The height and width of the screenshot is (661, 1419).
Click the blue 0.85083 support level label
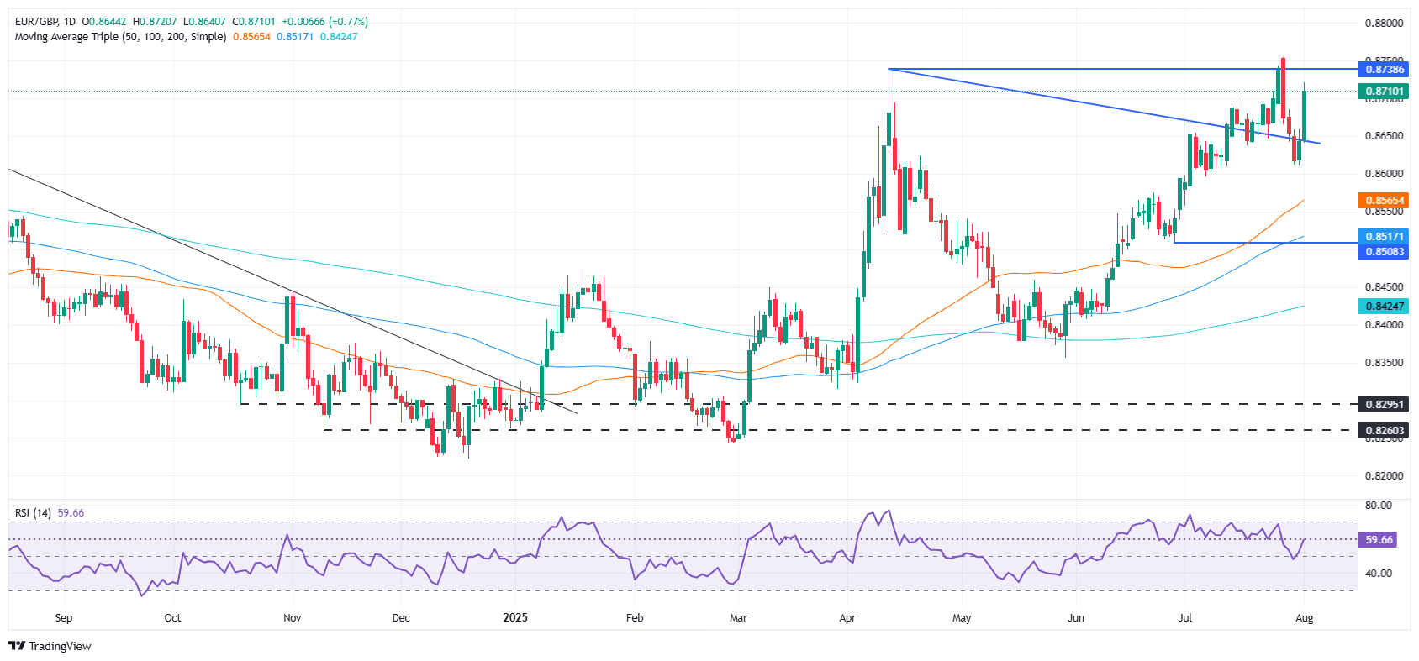1384,251
